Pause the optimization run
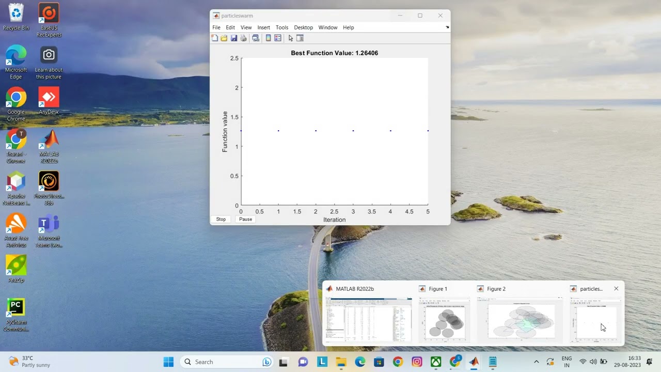 [x=246, y=219]
